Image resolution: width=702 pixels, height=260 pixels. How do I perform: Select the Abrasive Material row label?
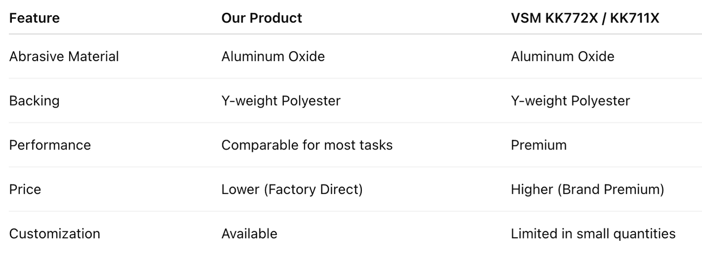64,56
